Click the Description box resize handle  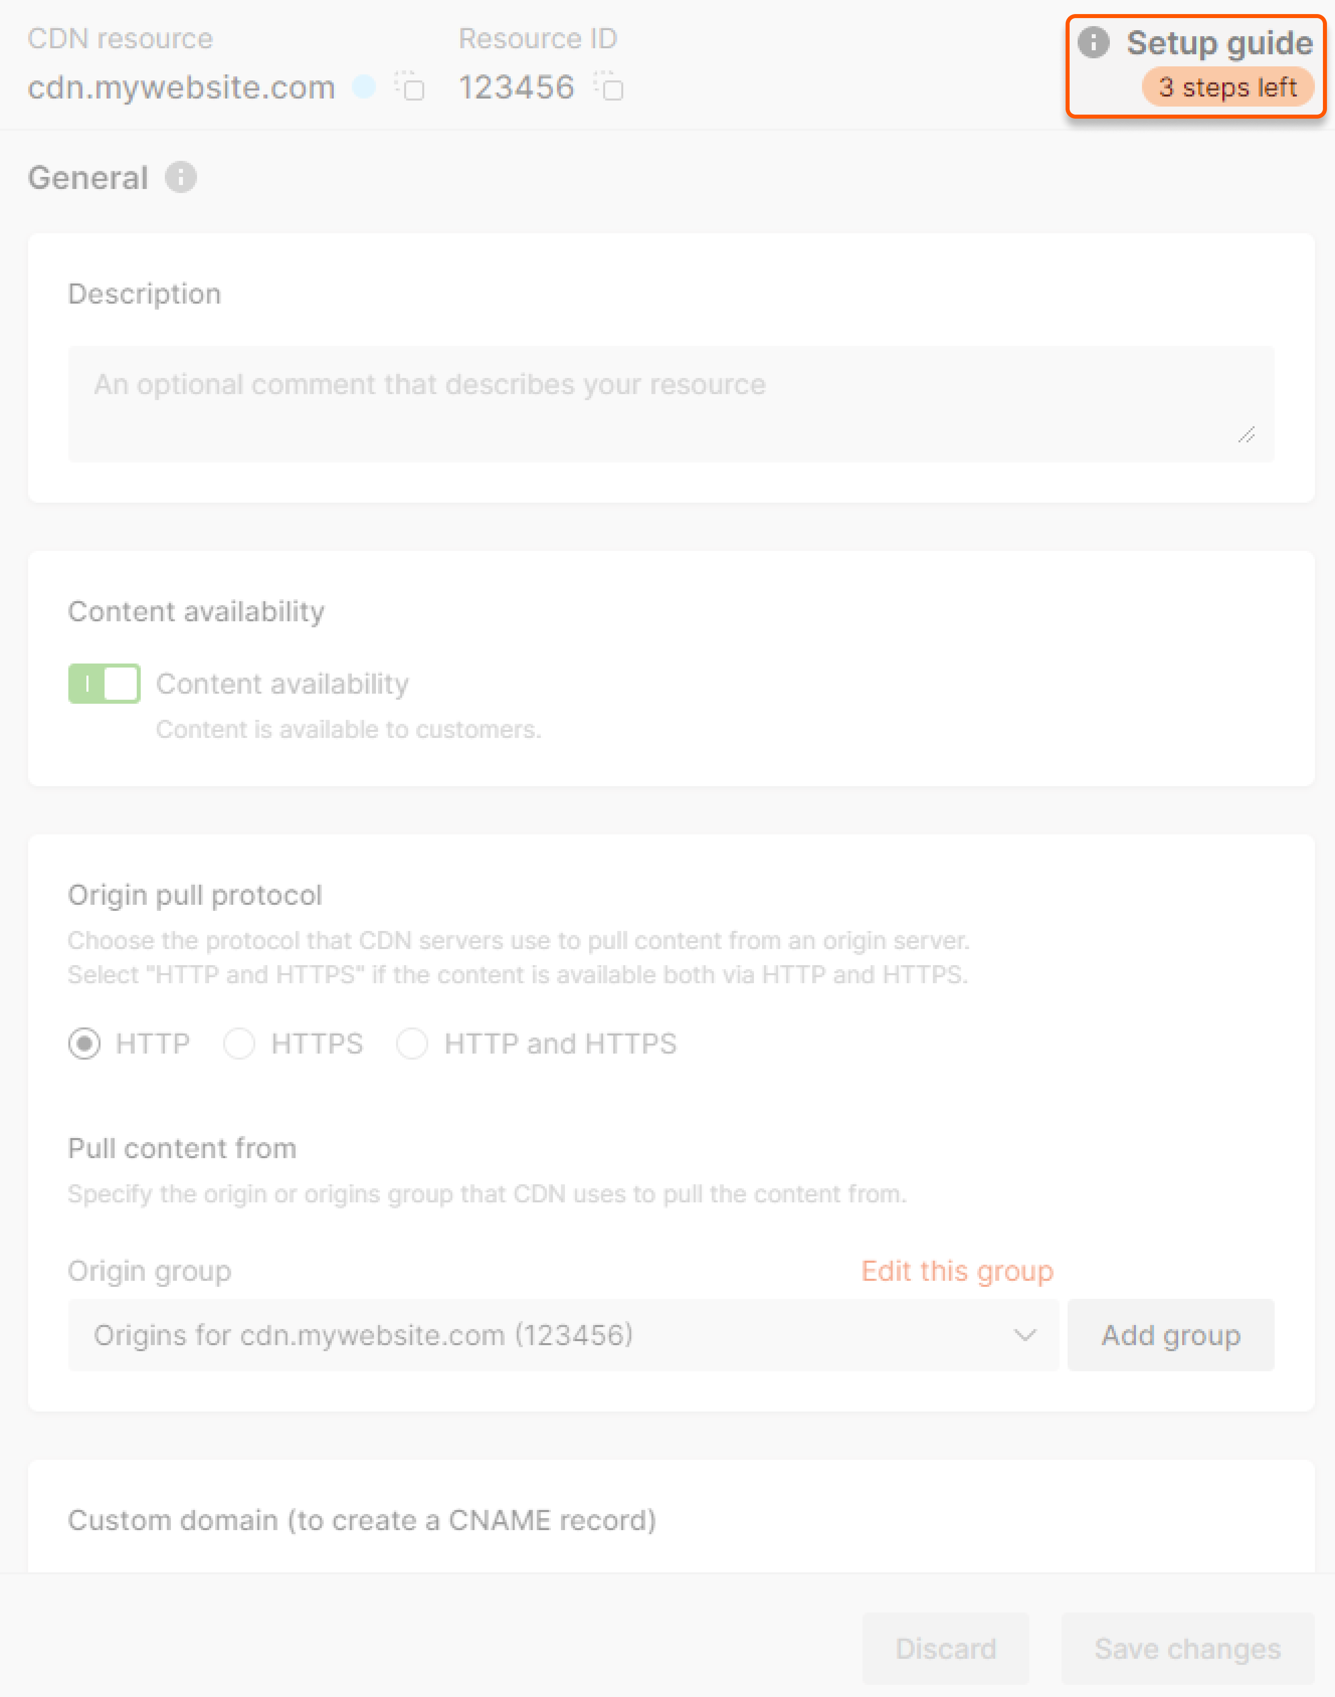coord(1246,435)
